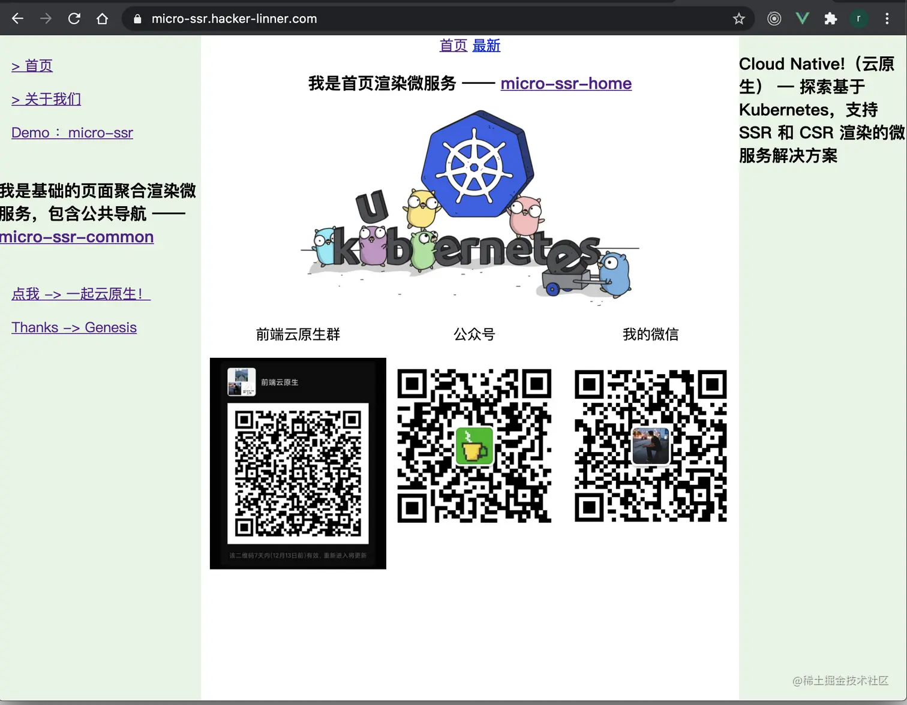View site security via the lock icon
The image size is (907, 705).
point(137,19)
